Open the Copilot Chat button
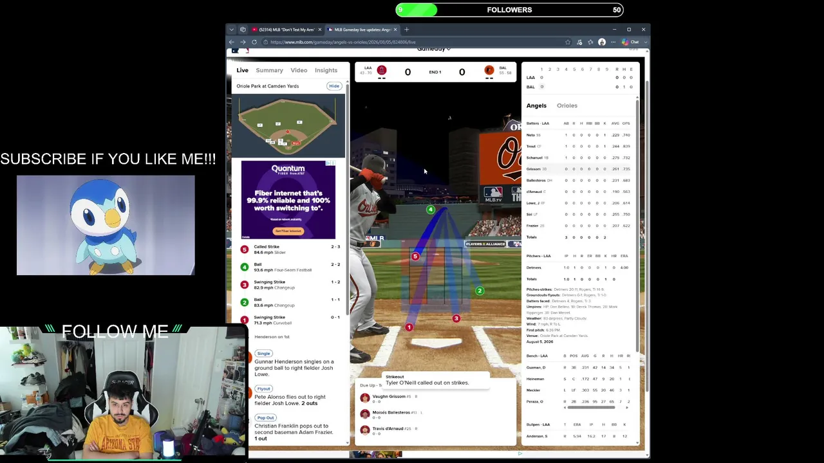The height and width of the screenshot is (463, 824). pyautogui.click(x=631, y=42)
